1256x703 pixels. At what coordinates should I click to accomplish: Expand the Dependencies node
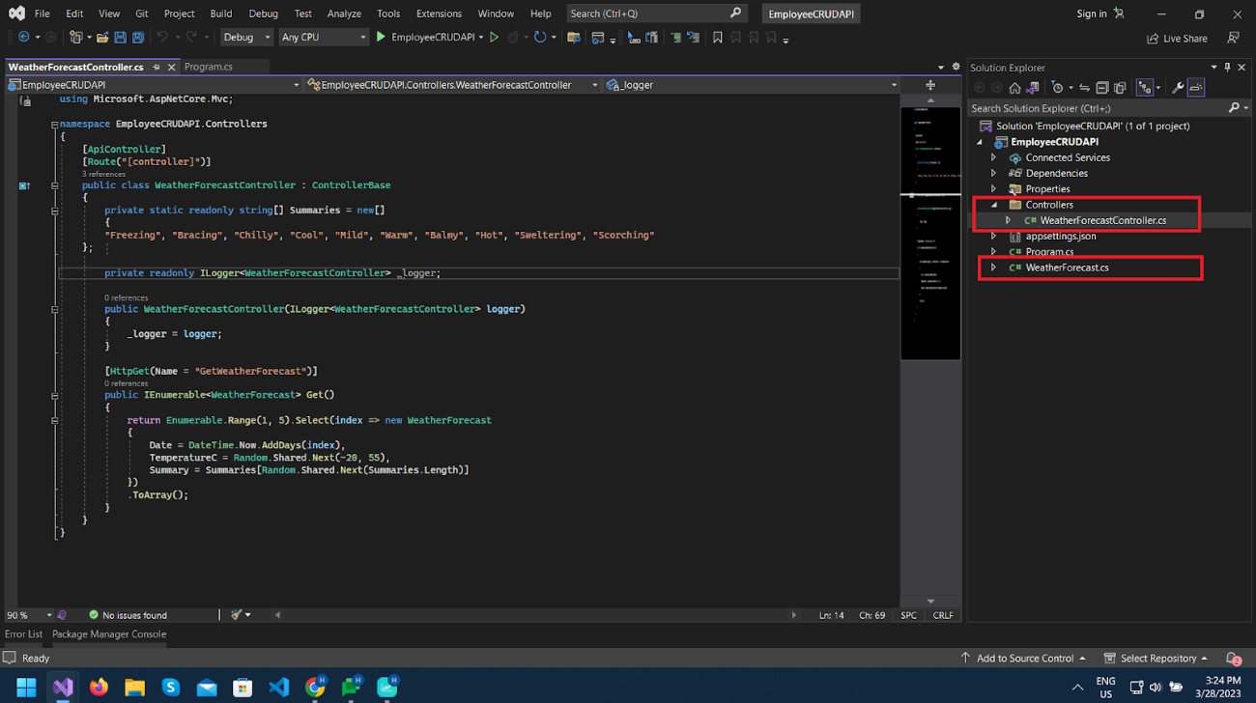(x=993, y=174)
